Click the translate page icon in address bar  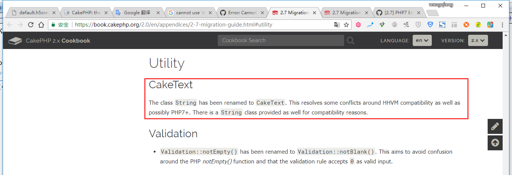(337, 25)
